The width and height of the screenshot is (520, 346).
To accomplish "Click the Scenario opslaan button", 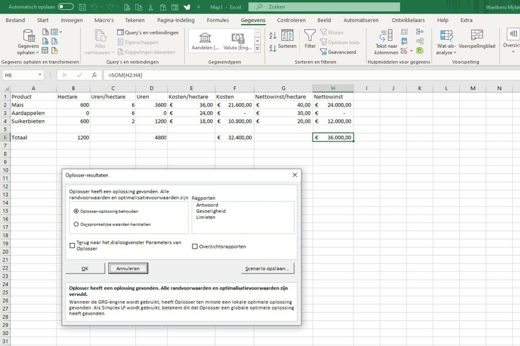I will (x=267, y=267).
